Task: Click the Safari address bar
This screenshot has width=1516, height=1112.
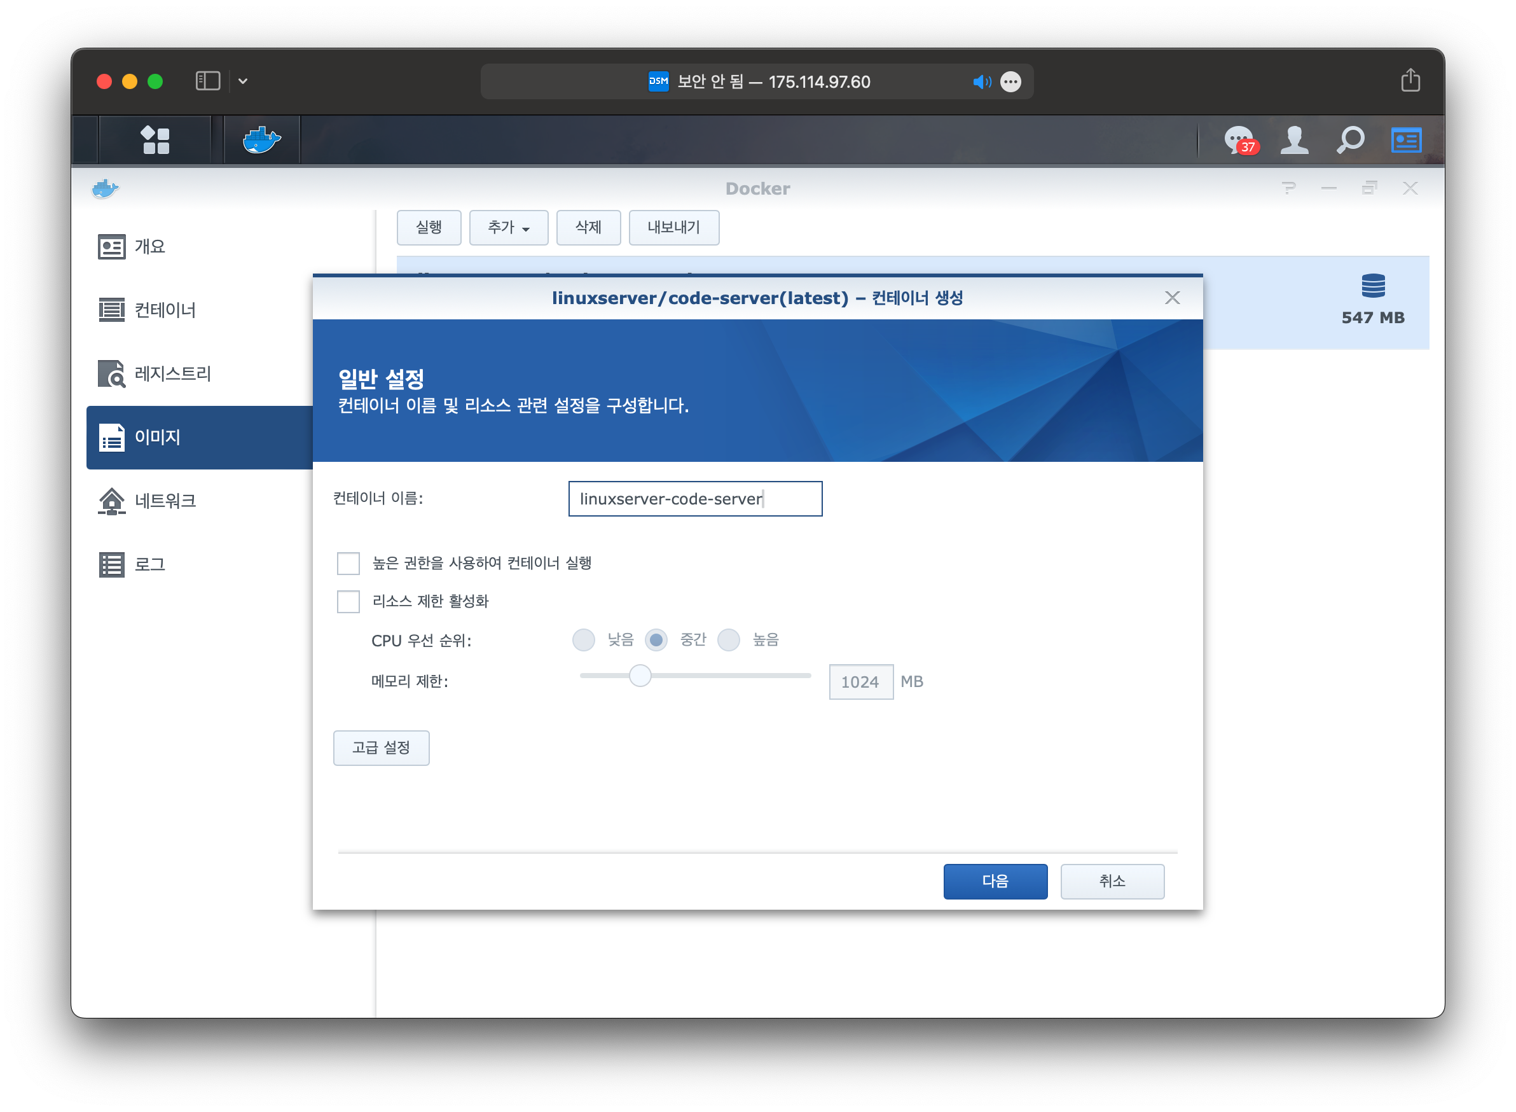Action: point(757,81)
